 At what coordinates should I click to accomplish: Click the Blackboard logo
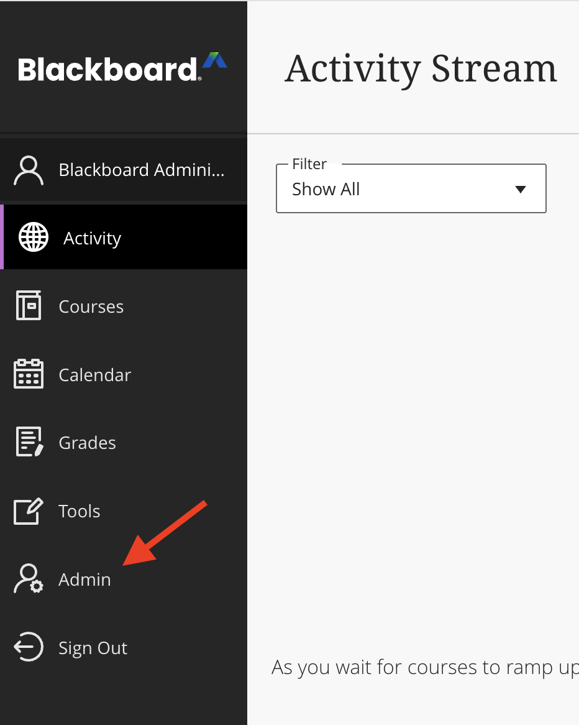pyautogui.click(x=122, y=68)
